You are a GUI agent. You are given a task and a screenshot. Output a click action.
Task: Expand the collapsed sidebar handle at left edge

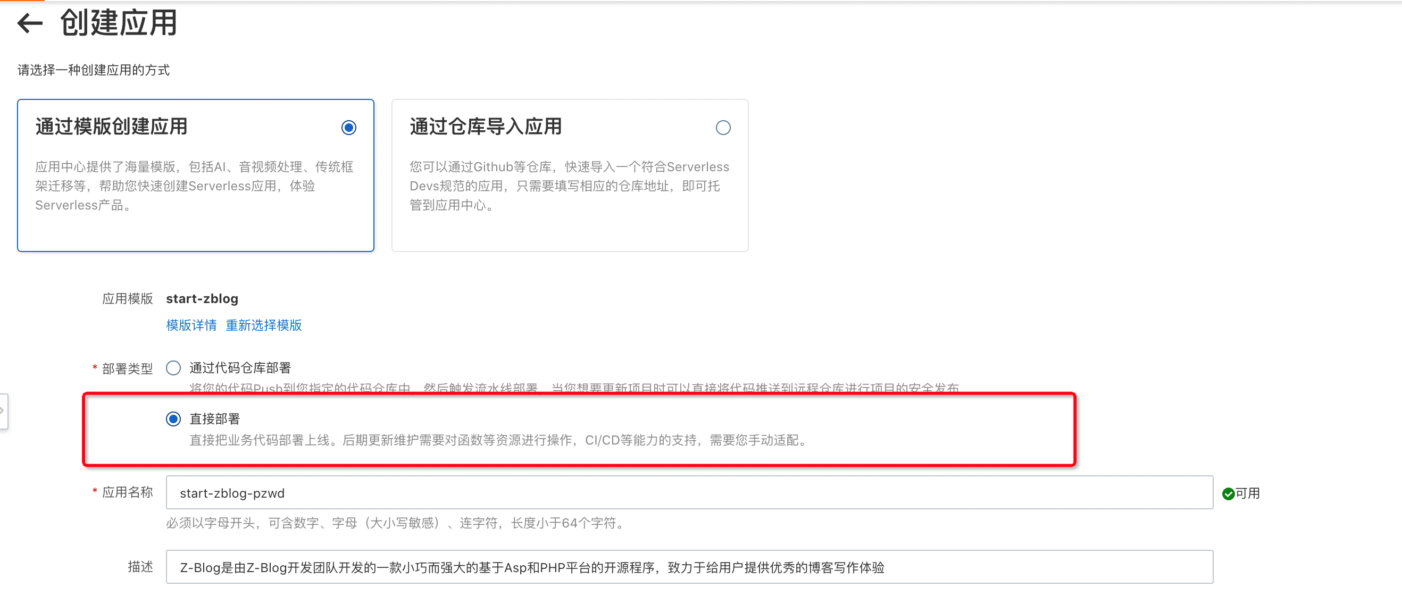pyautogui.click(x=3, y=411)
